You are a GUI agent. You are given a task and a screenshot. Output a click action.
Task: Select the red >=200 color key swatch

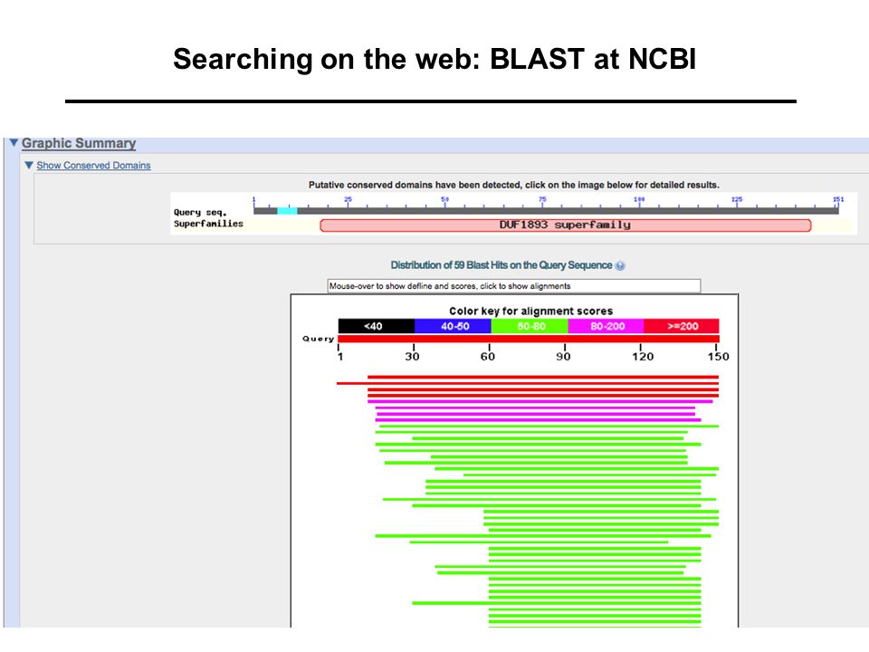tap(682, 326)
